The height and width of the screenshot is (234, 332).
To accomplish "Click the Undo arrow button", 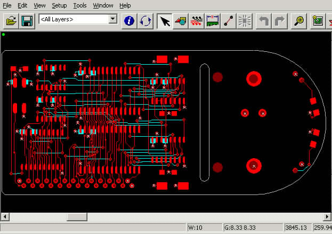I will (263, 21).
